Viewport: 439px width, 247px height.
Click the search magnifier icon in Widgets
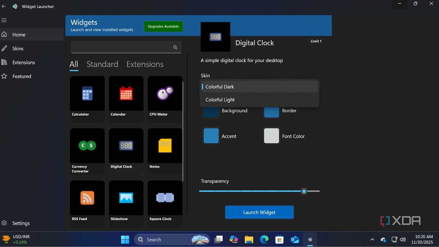tap(175, 47)
